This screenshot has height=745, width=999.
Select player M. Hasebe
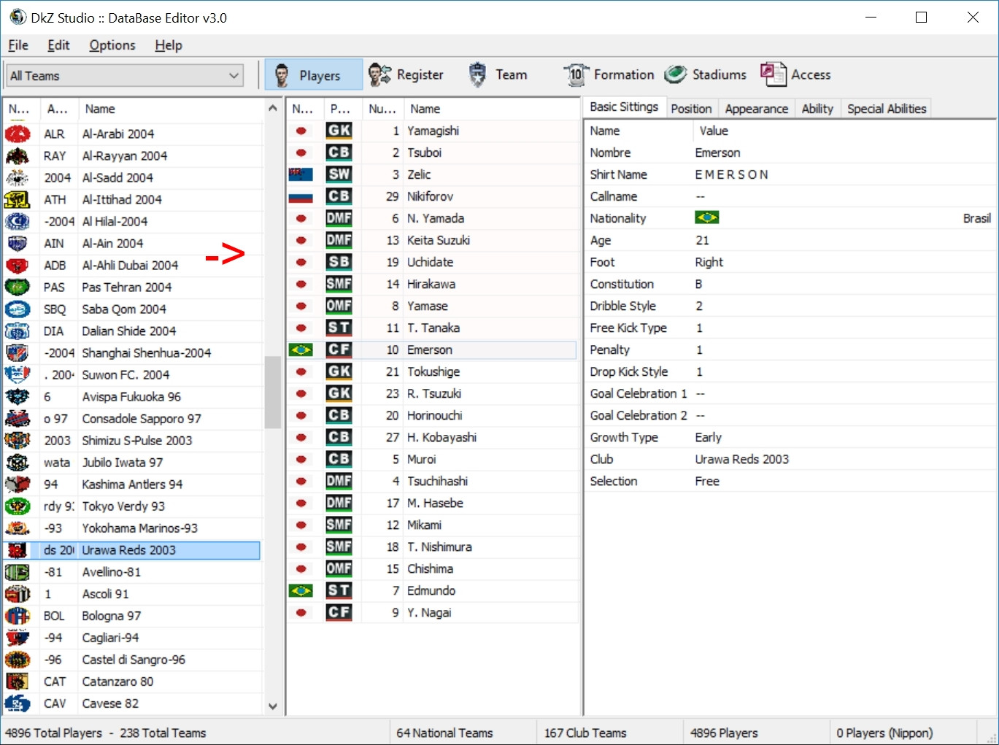point(432,503)
